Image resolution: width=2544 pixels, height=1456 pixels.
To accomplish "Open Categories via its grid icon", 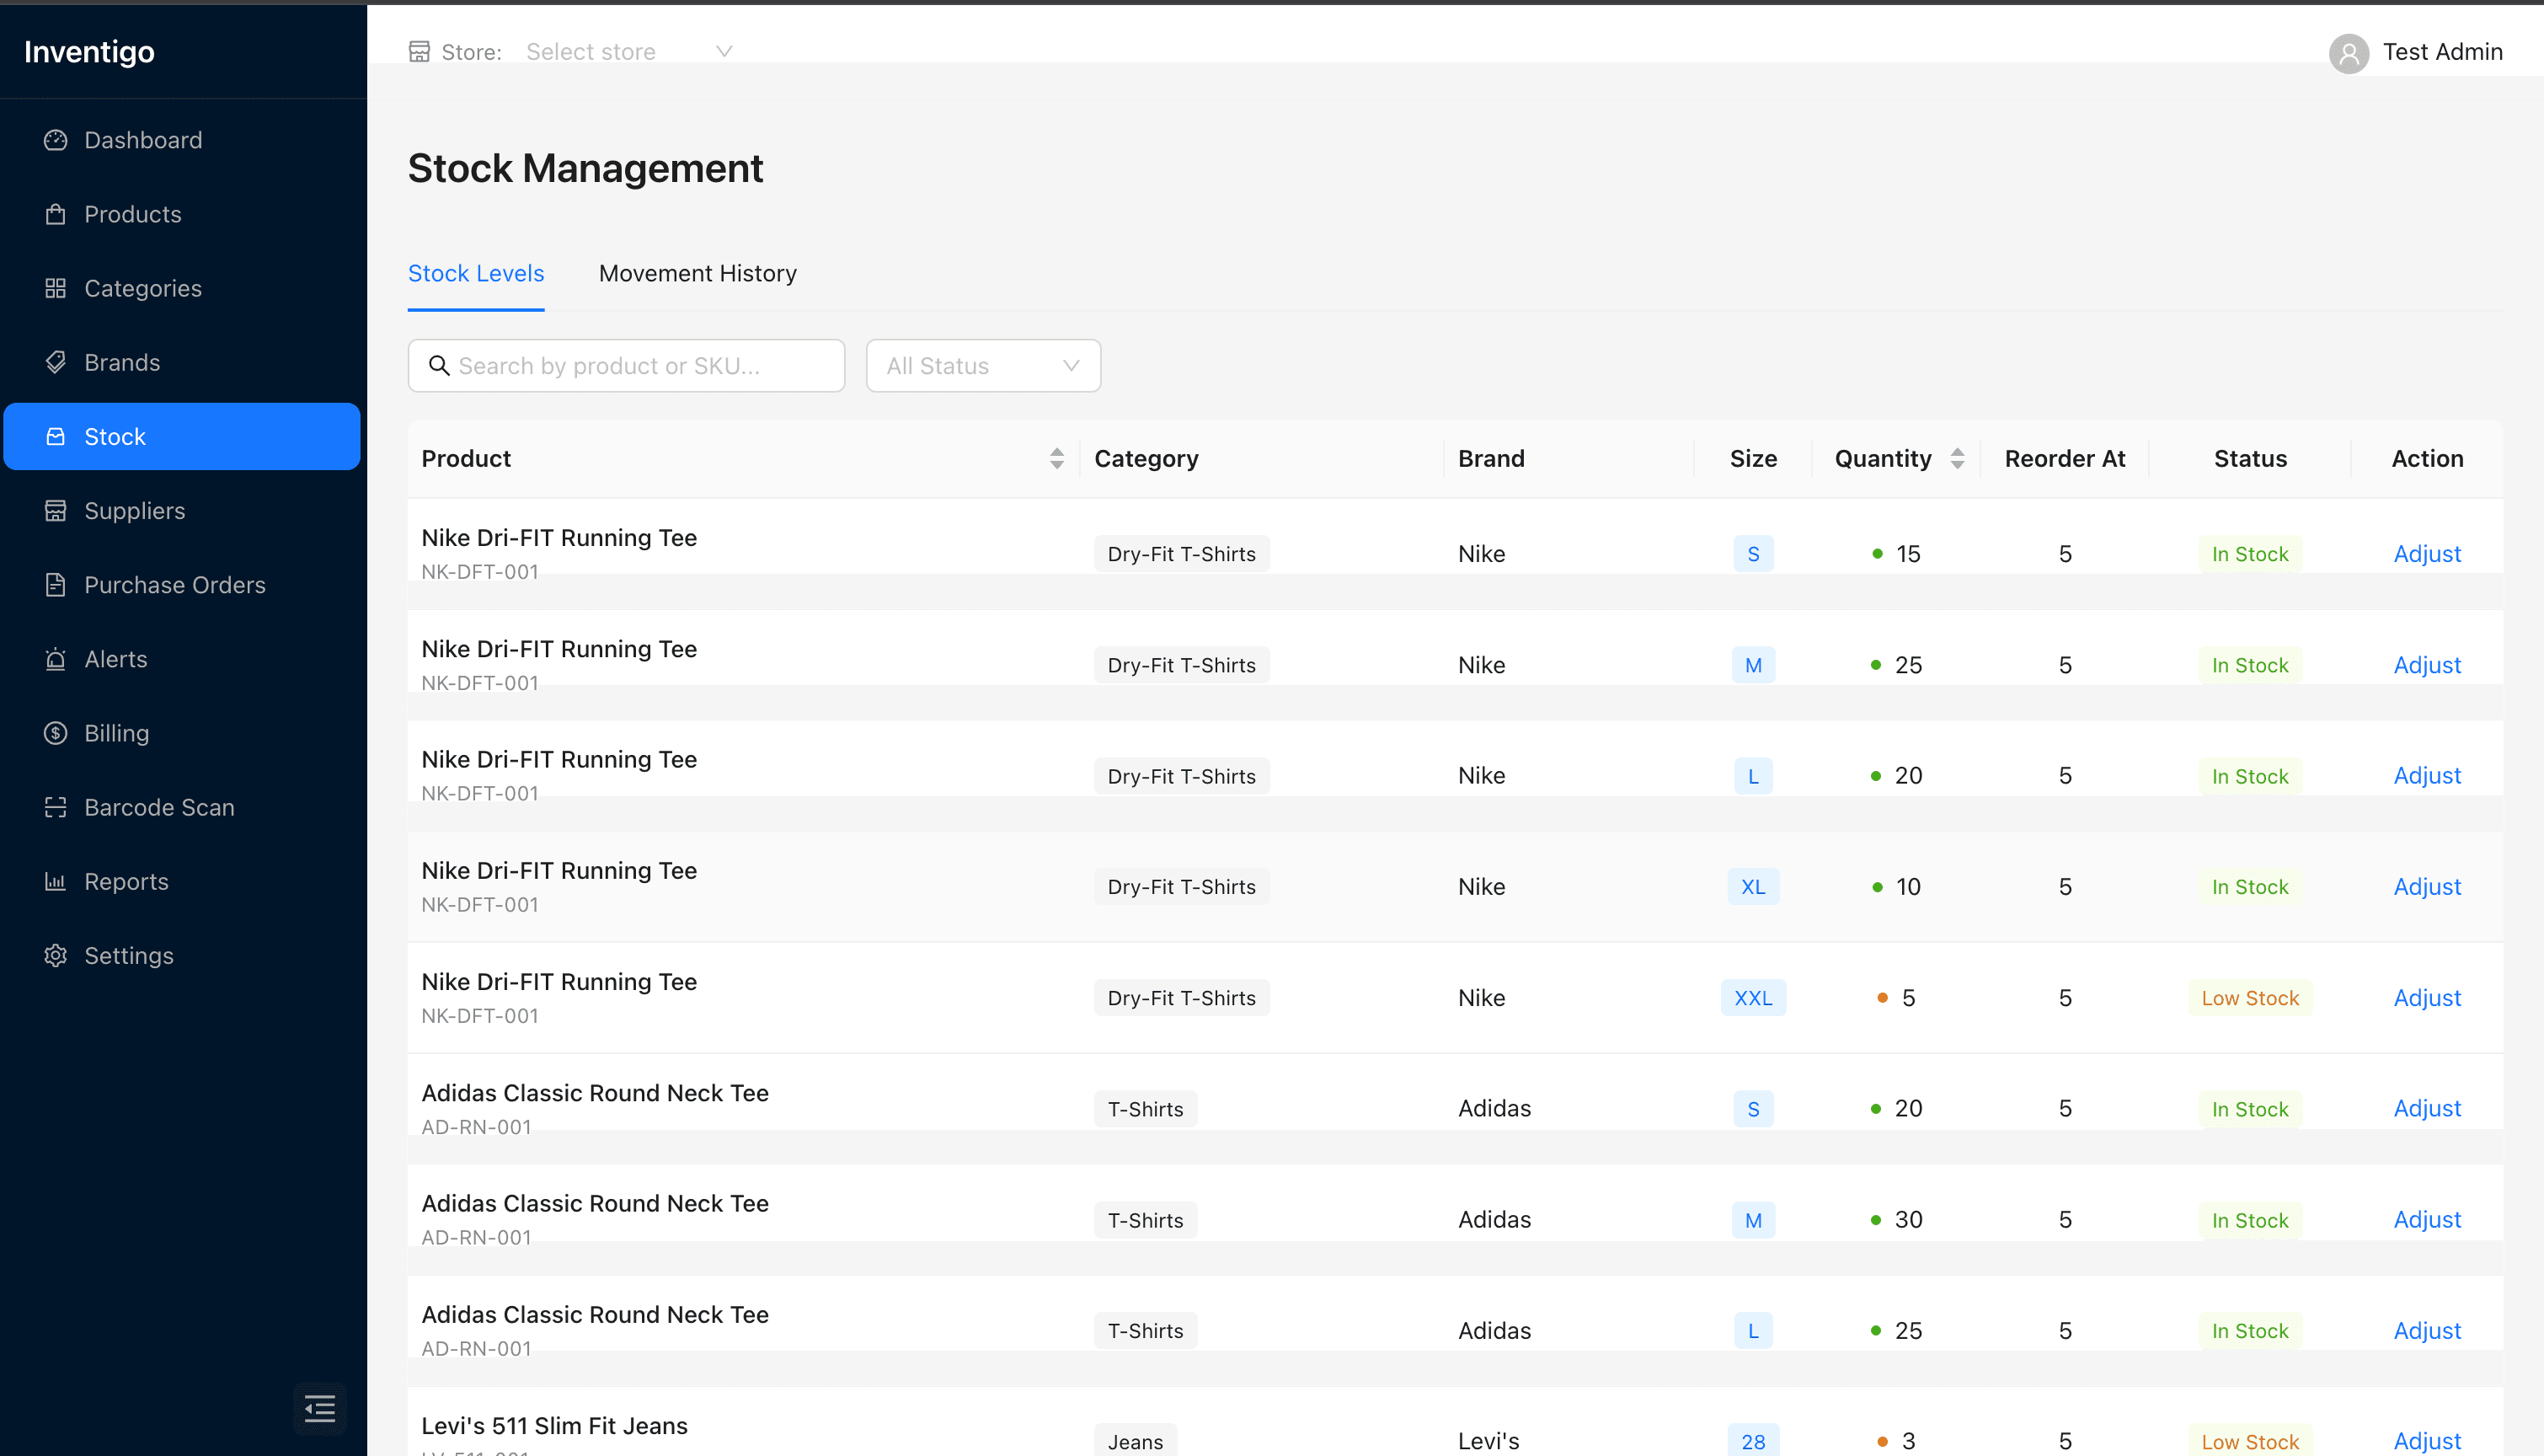I will [55, 288].
